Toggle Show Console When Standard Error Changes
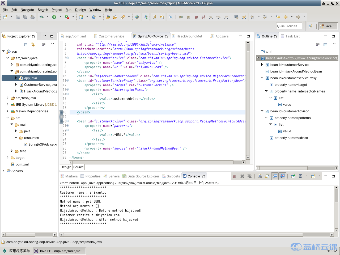 pyautogui.click(x=282, y=176)
